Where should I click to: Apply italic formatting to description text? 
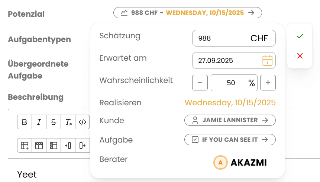pyautogui.click(x=39, y=122)
